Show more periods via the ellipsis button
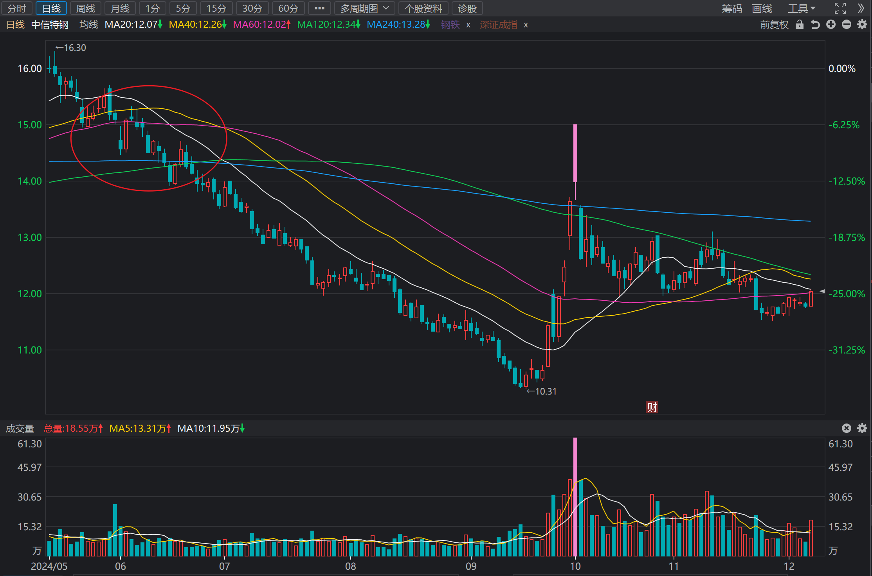 tap(319, 8)
